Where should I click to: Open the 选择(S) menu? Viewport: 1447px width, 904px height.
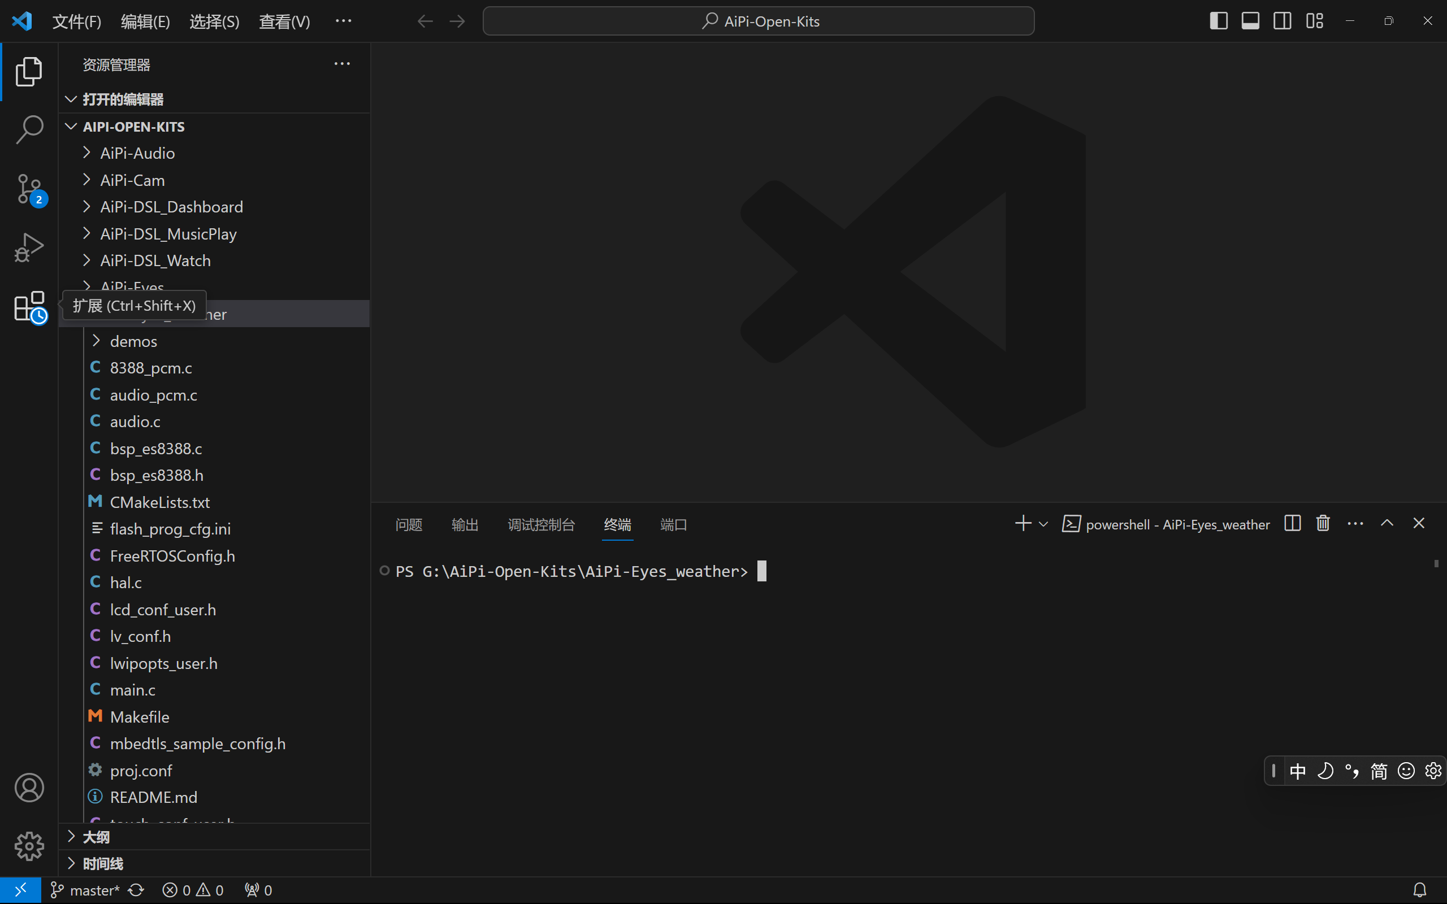(214, 21)
